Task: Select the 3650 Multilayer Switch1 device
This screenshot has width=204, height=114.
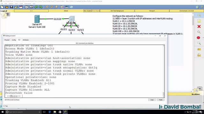Action: [x=72, y=19]
